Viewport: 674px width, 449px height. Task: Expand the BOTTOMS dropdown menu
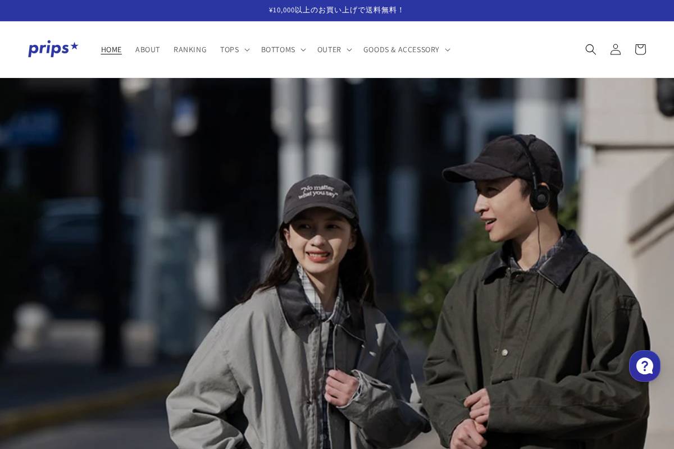pyautogui.click(x=278, y=49)
